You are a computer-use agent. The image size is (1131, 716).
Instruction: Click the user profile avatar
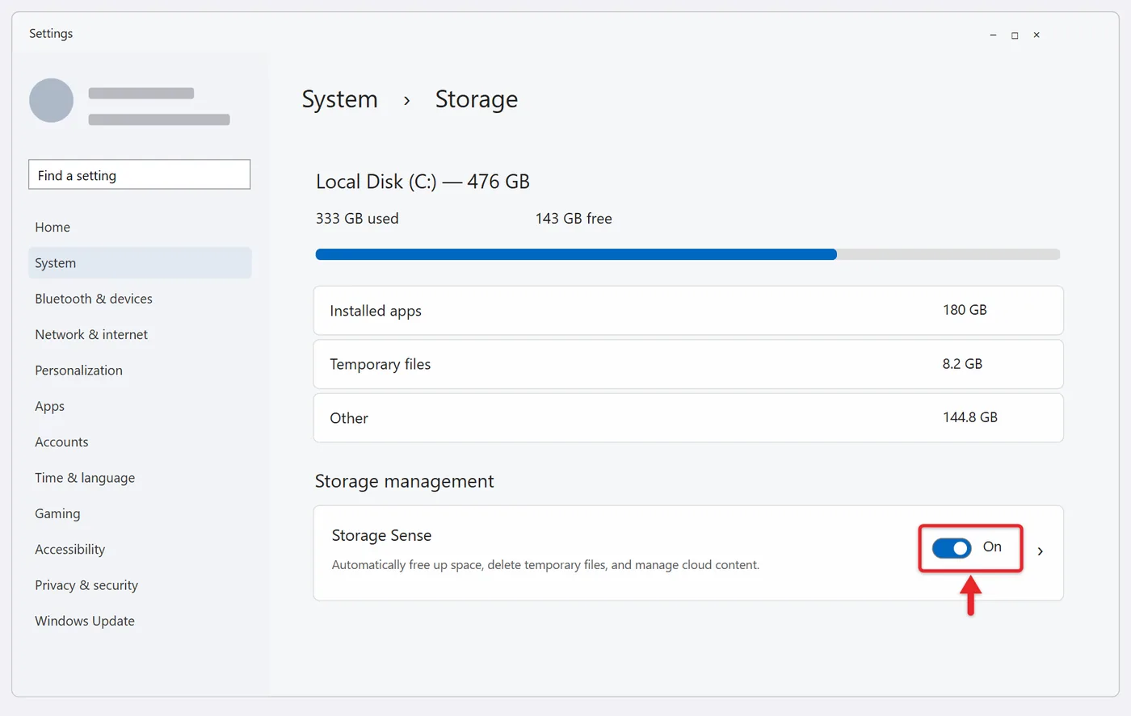click(51, 100)
